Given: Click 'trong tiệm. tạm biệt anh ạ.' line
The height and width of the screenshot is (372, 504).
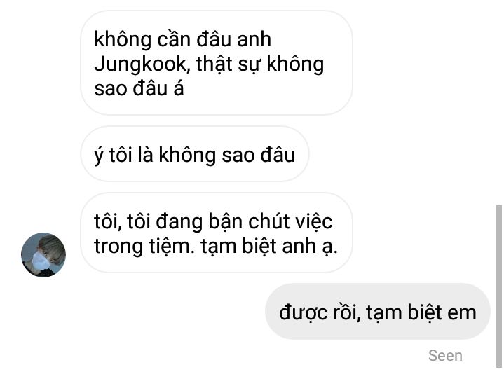Looking at the screenshot, I should (216, 247).
